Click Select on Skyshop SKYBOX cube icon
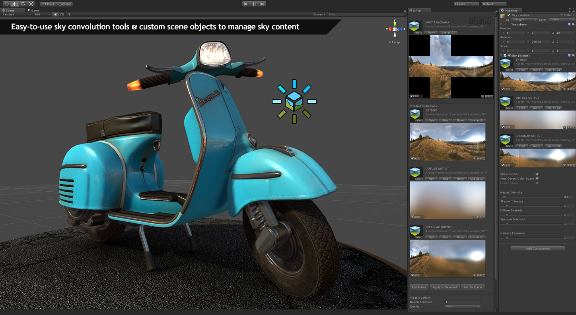 pyautogui.click(x=416, y=115)
